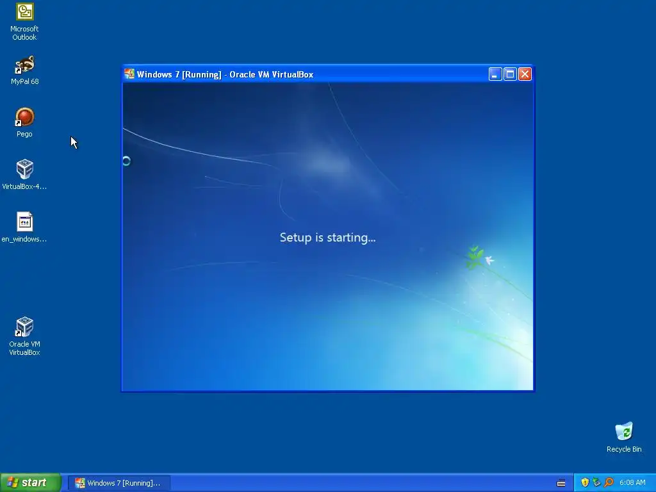Viewport: 656px width, 492px height.
Task: Select the en_windows... file icon
Action: tap(24, 227)
